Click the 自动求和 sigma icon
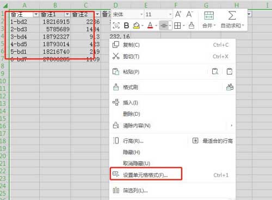The width and height of the screenshot is (272, 200). [232, 16]
